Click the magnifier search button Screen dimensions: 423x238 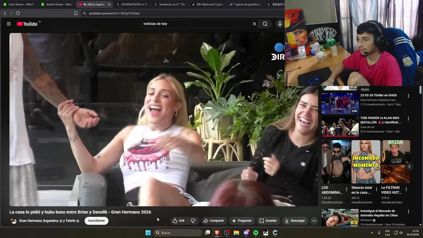[265, 24]
